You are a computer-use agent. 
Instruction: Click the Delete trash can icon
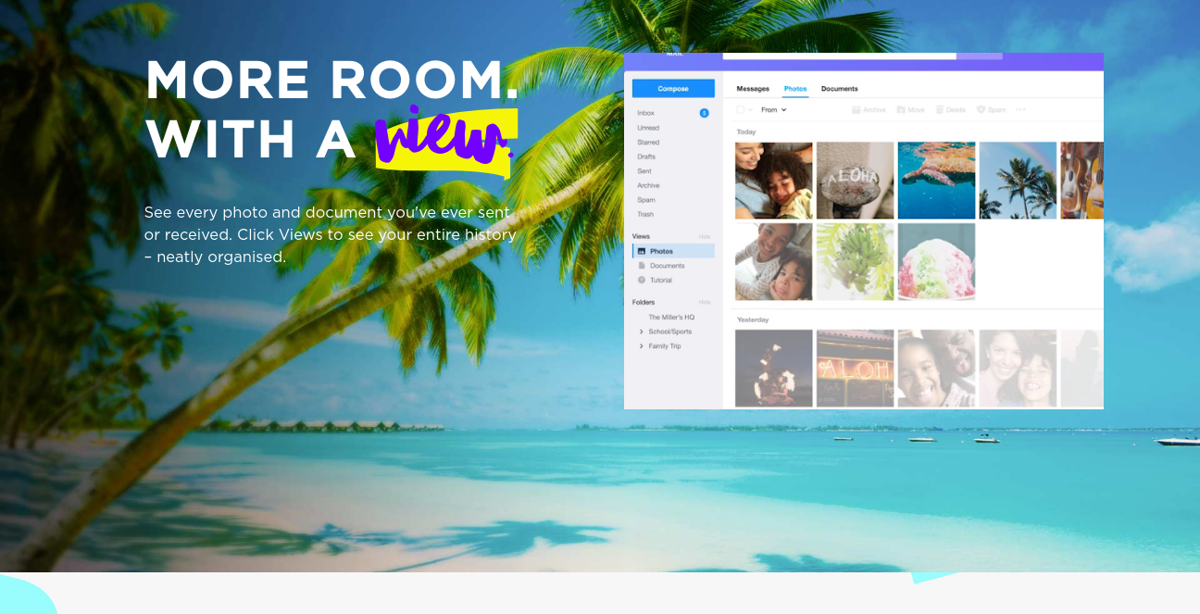click(x=939, y=109)
